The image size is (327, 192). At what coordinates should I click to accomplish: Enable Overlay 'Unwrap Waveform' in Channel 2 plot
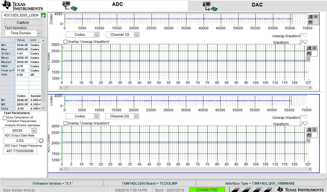point(66,123)
